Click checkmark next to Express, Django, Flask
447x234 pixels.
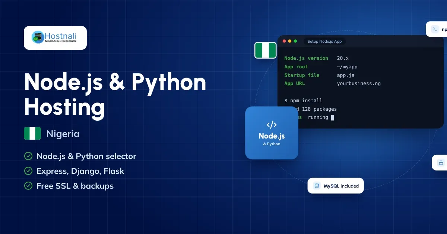[28, 171]
